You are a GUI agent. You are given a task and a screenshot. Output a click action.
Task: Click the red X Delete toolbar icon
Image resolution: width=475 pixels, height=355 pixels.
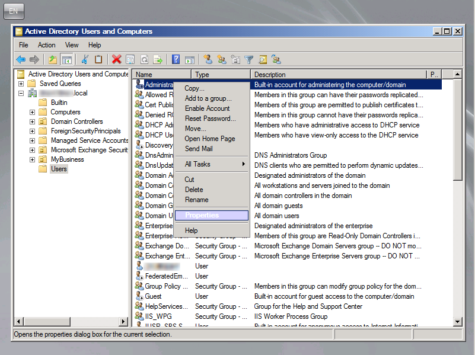pyautogui.click(x=116, y=59)
